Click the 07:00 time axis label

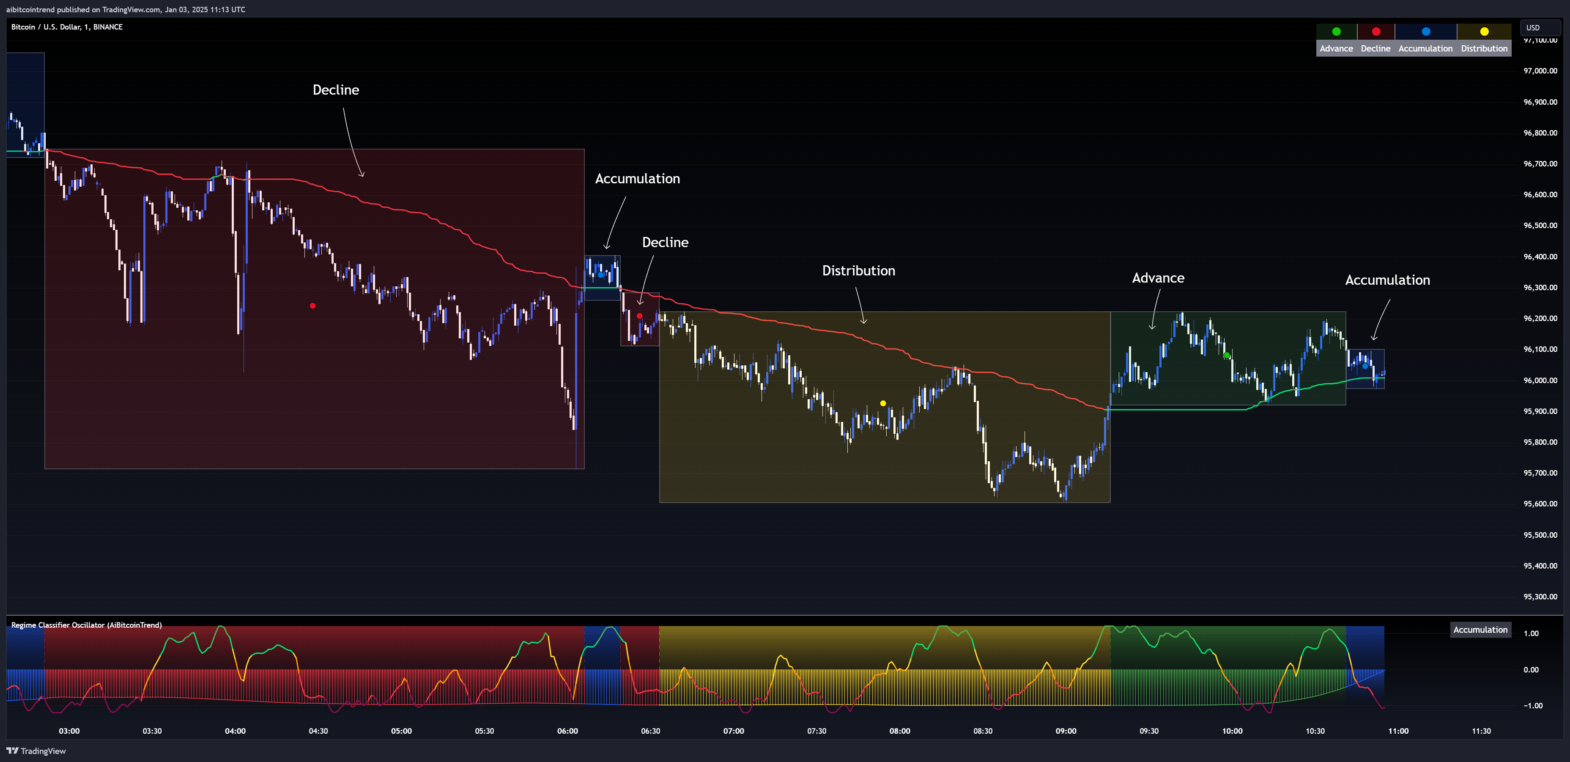(734, 731)
